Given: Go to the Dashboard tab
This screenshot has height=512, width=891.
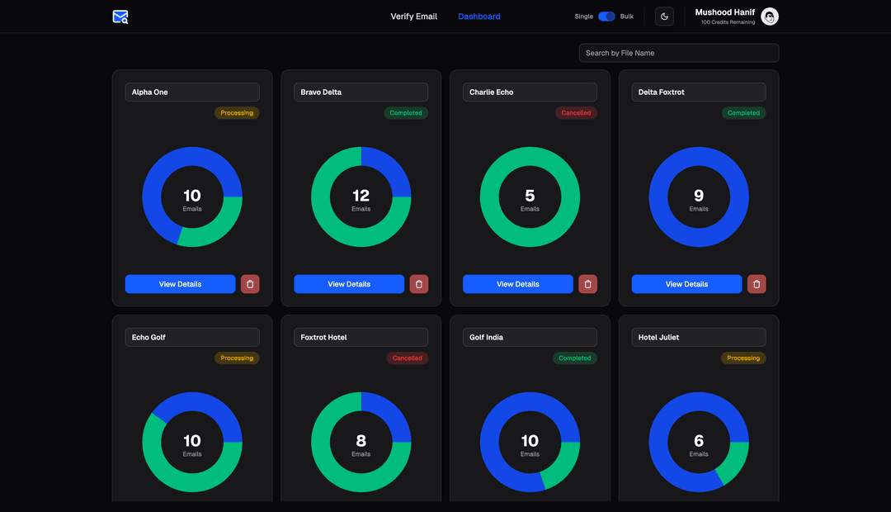Looking at the screenshot, I should pos(479,17).
